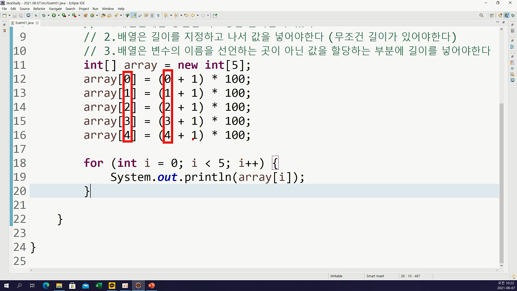Image resolution: width=517 pixels, height=291 pixels.
Task: Open the Console view icon in sidebar
Action: coord(512,80)
